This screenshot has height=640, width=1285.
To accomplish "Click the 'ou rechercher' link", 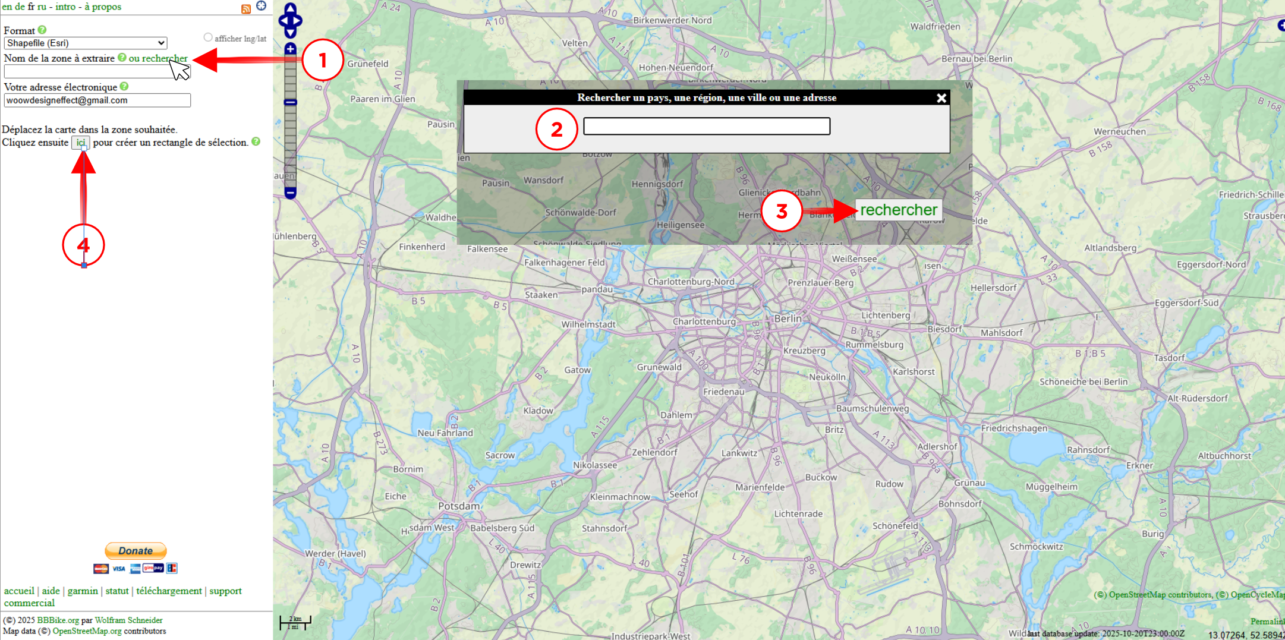I will (158, 58).
